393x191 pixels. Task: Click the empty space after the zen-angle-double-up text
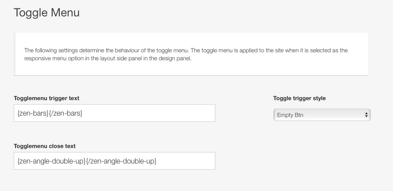tap(186, 161)
